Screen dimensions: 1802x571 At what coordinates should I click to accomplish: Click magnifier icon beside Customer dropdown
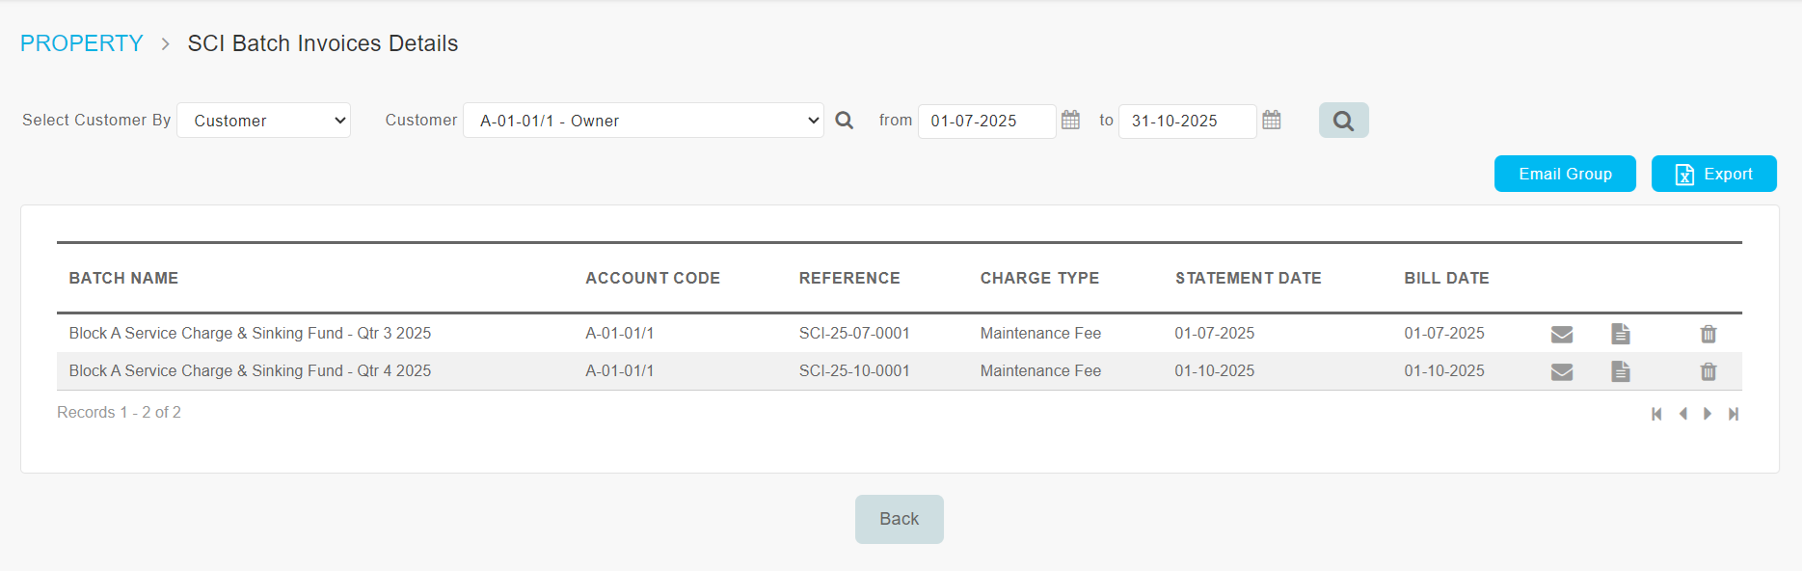(x=845, y=121)
